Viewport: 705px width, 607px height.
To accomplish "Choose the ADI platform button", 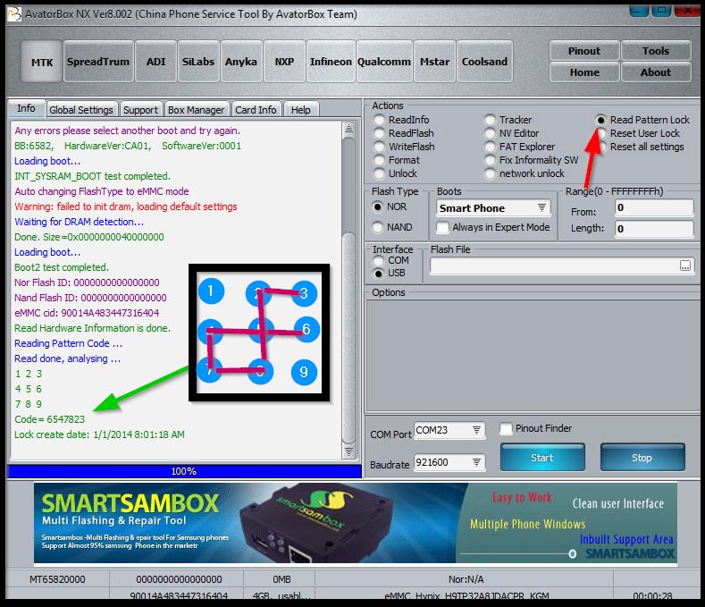I will point(155,62).
